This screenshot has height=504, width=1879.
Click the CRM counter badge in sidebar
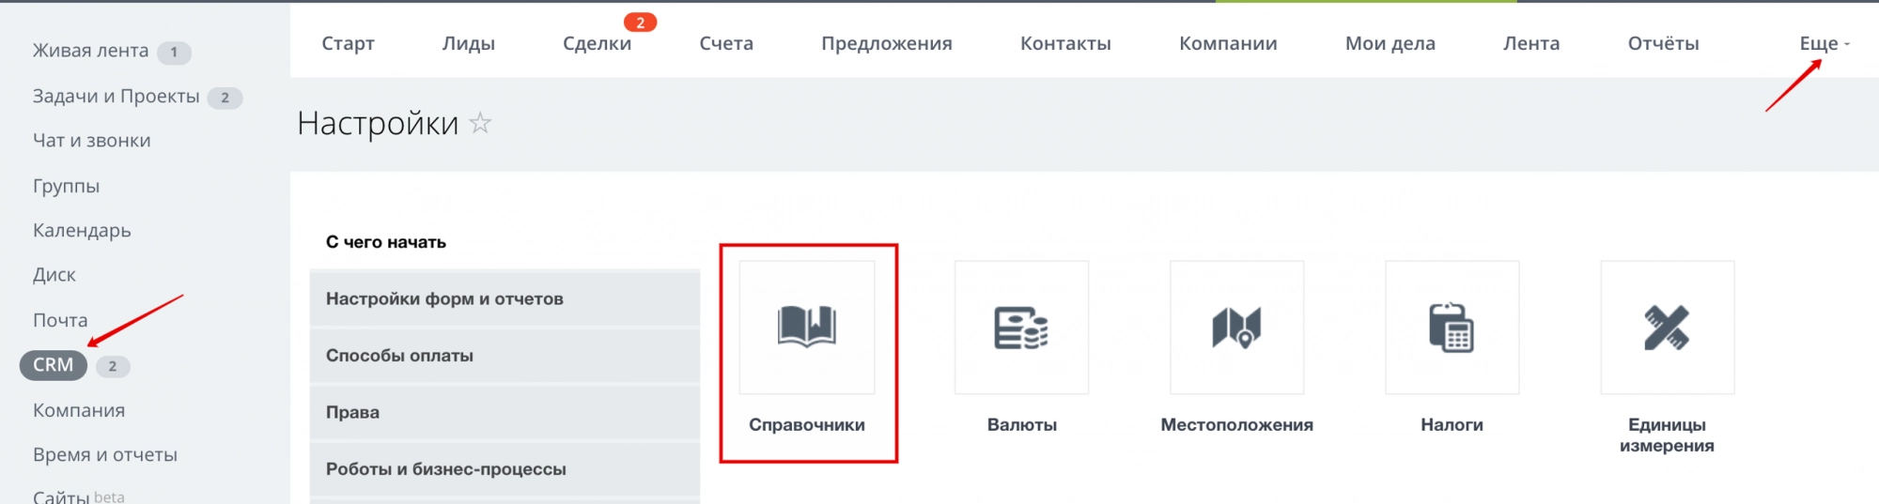113,366
